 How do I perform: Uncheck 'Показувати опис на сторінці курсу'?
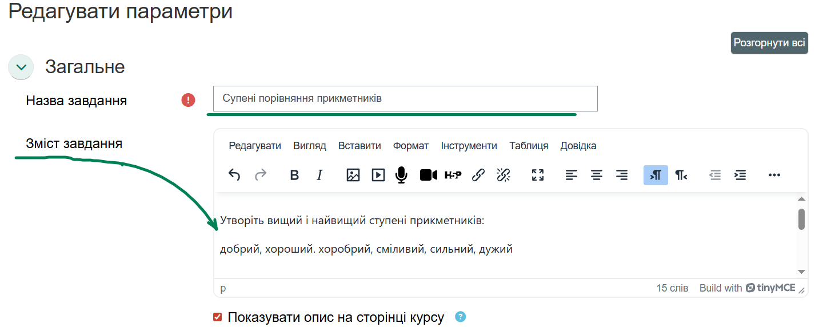click(x=217, y=317)
